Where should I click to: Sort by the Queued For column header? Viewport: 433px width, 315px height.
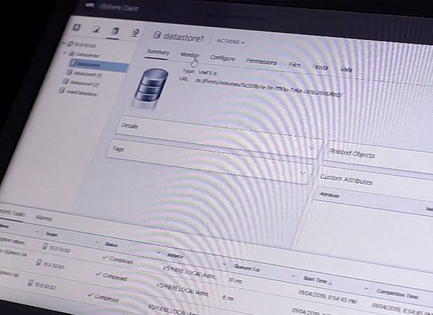[x=247, y=268]
